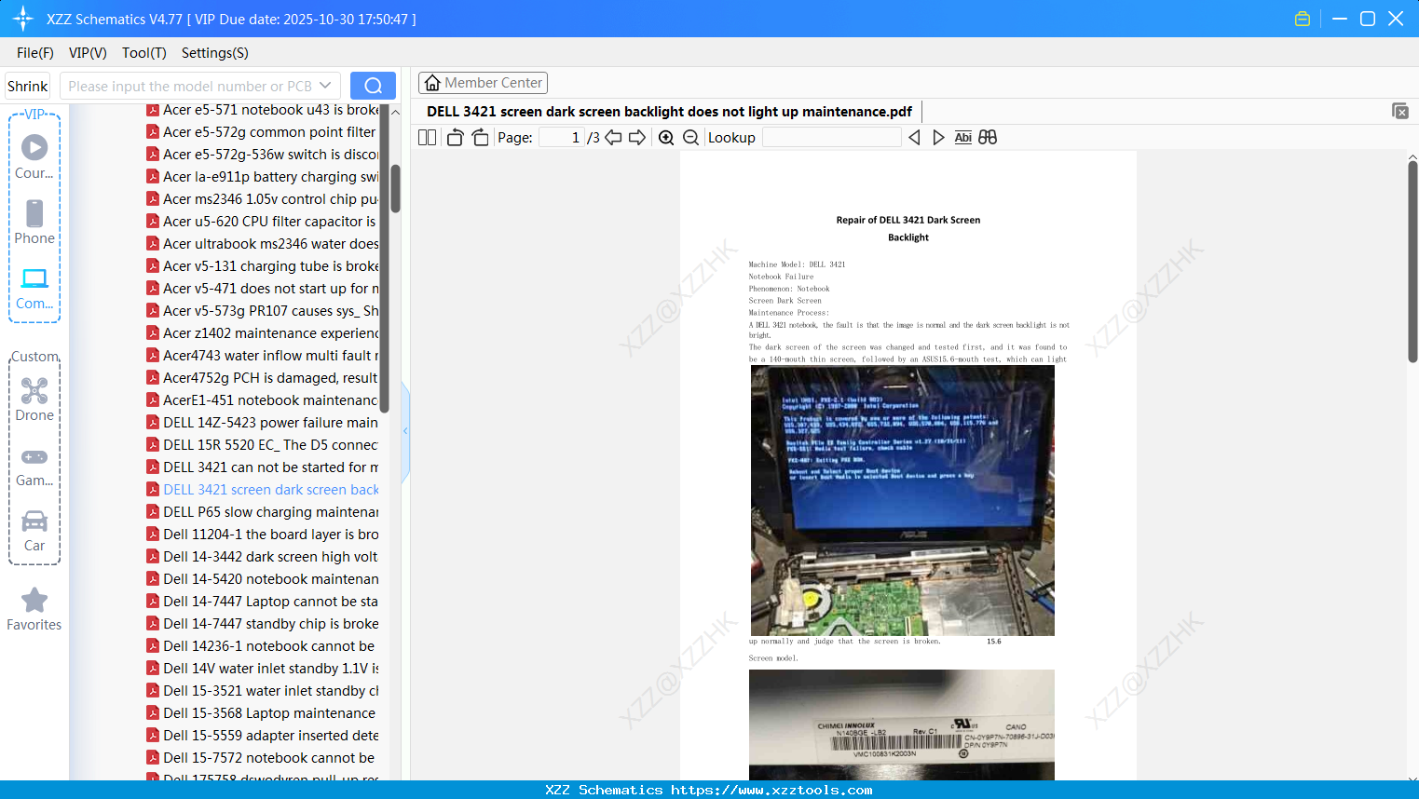Click the xzztools.com link in status bar

coord(771,790)
